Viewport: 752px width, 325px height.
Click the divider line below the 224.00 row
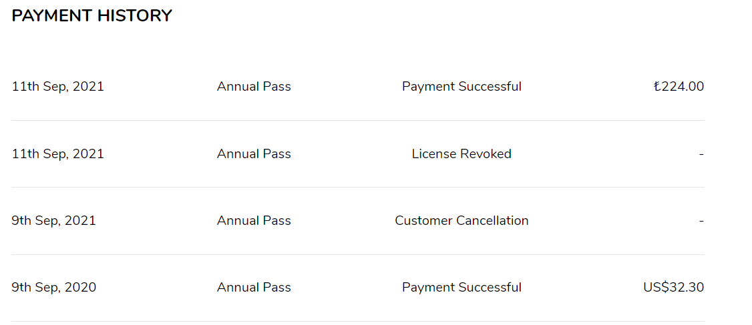(358, 120)
